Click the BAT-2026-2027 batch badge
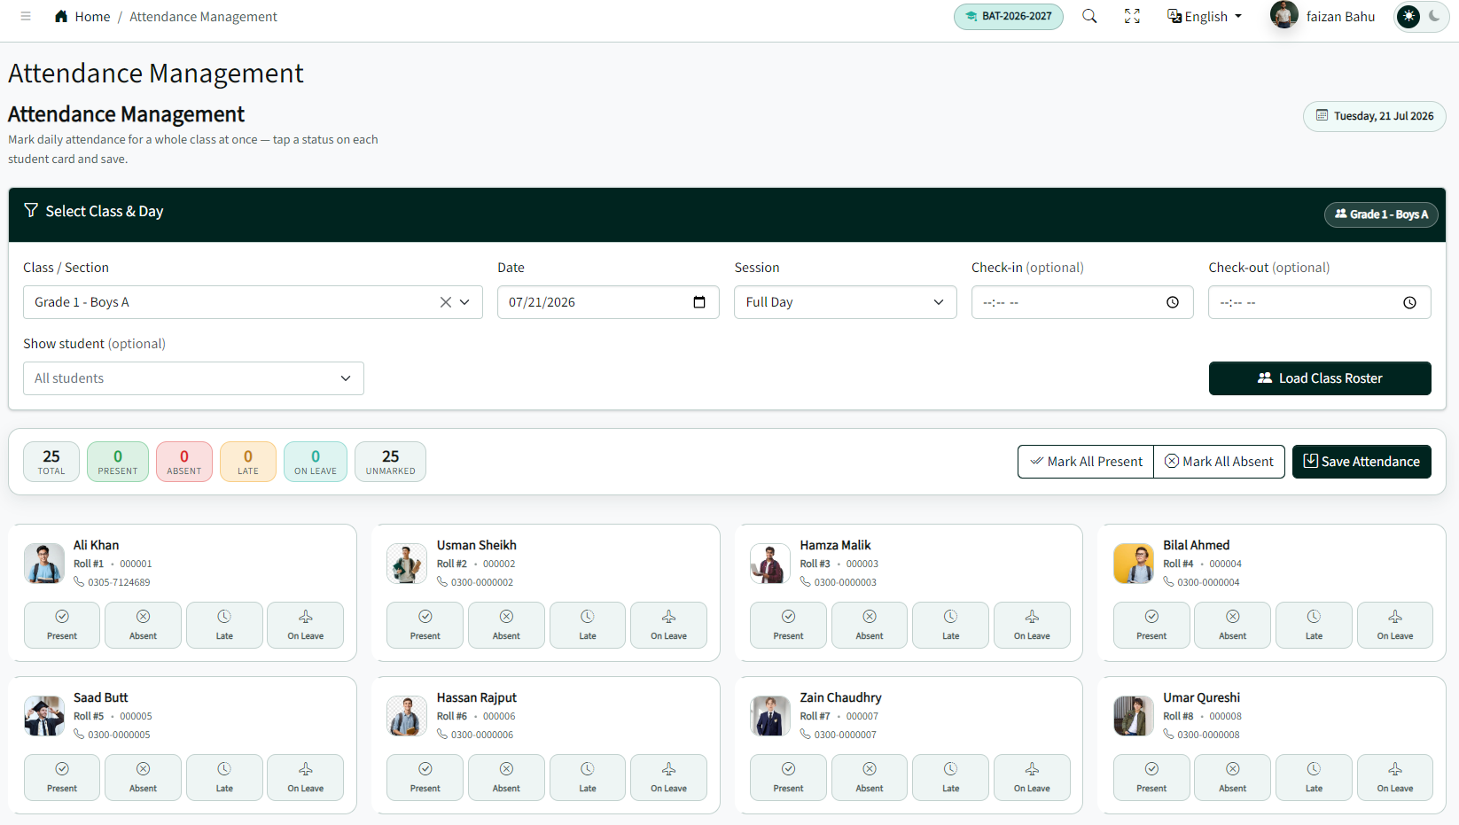The height and width of the screenshot is (825, 1459). (x=1008, y=16)
